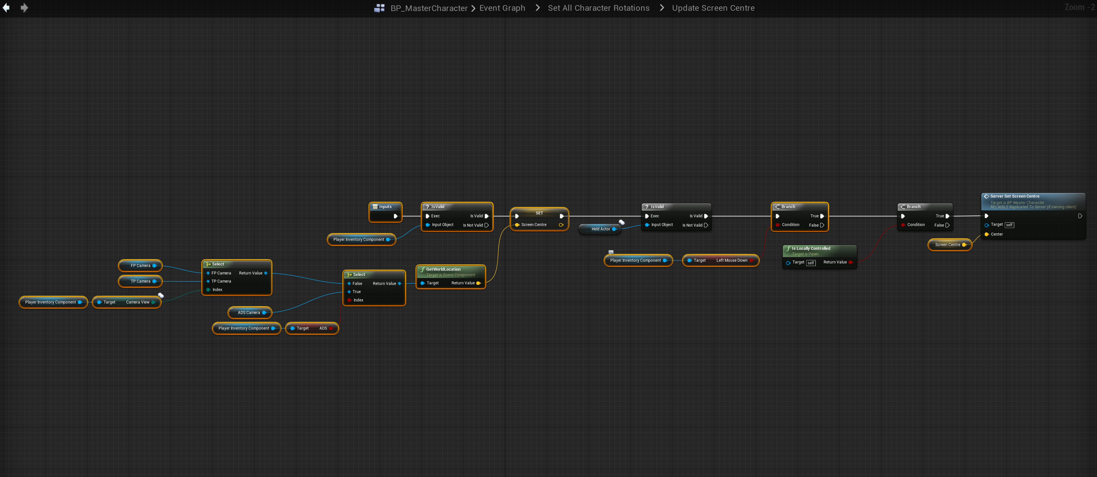The width and height of the screenshot is (1097, 477).
Task: Click the event icon on Server Set Screen Centre
Action: 986,196
